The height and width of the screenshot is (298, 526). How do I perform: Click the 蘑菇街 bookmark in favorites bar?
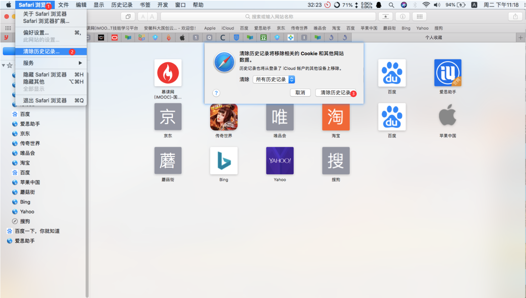(x=389, y=28)
